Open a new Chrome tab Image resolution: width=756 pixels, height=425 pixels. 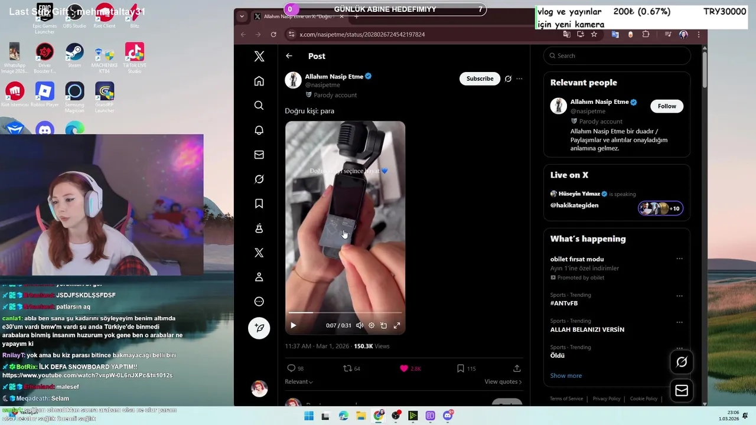[x=356, y=17]
